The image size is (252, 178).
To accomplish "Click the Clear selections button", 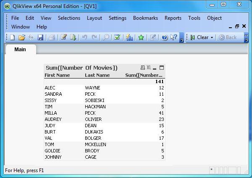I will coord(199,37).
